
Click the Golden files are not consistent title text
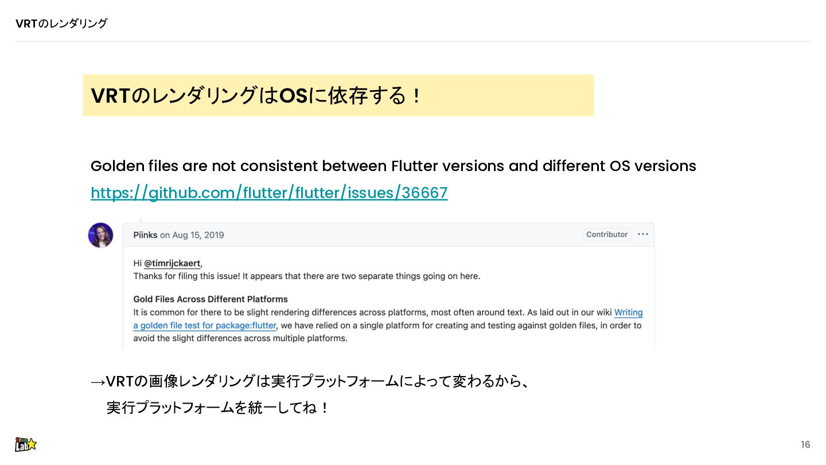point(393,166)
